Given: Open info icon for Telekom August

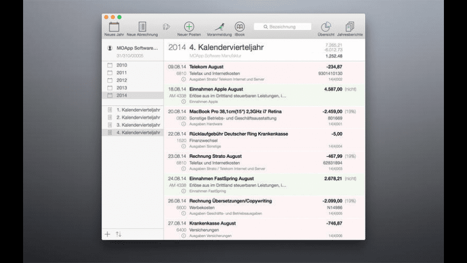Looking at the screenshot, I should click(x=184, y=79).
